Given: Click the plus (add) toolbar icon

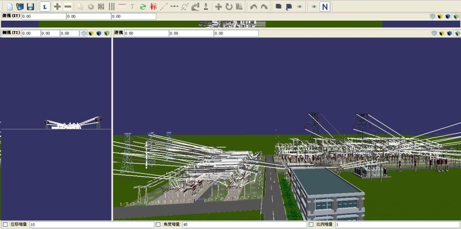Looking at the screenshot, I should pos(57,7).
